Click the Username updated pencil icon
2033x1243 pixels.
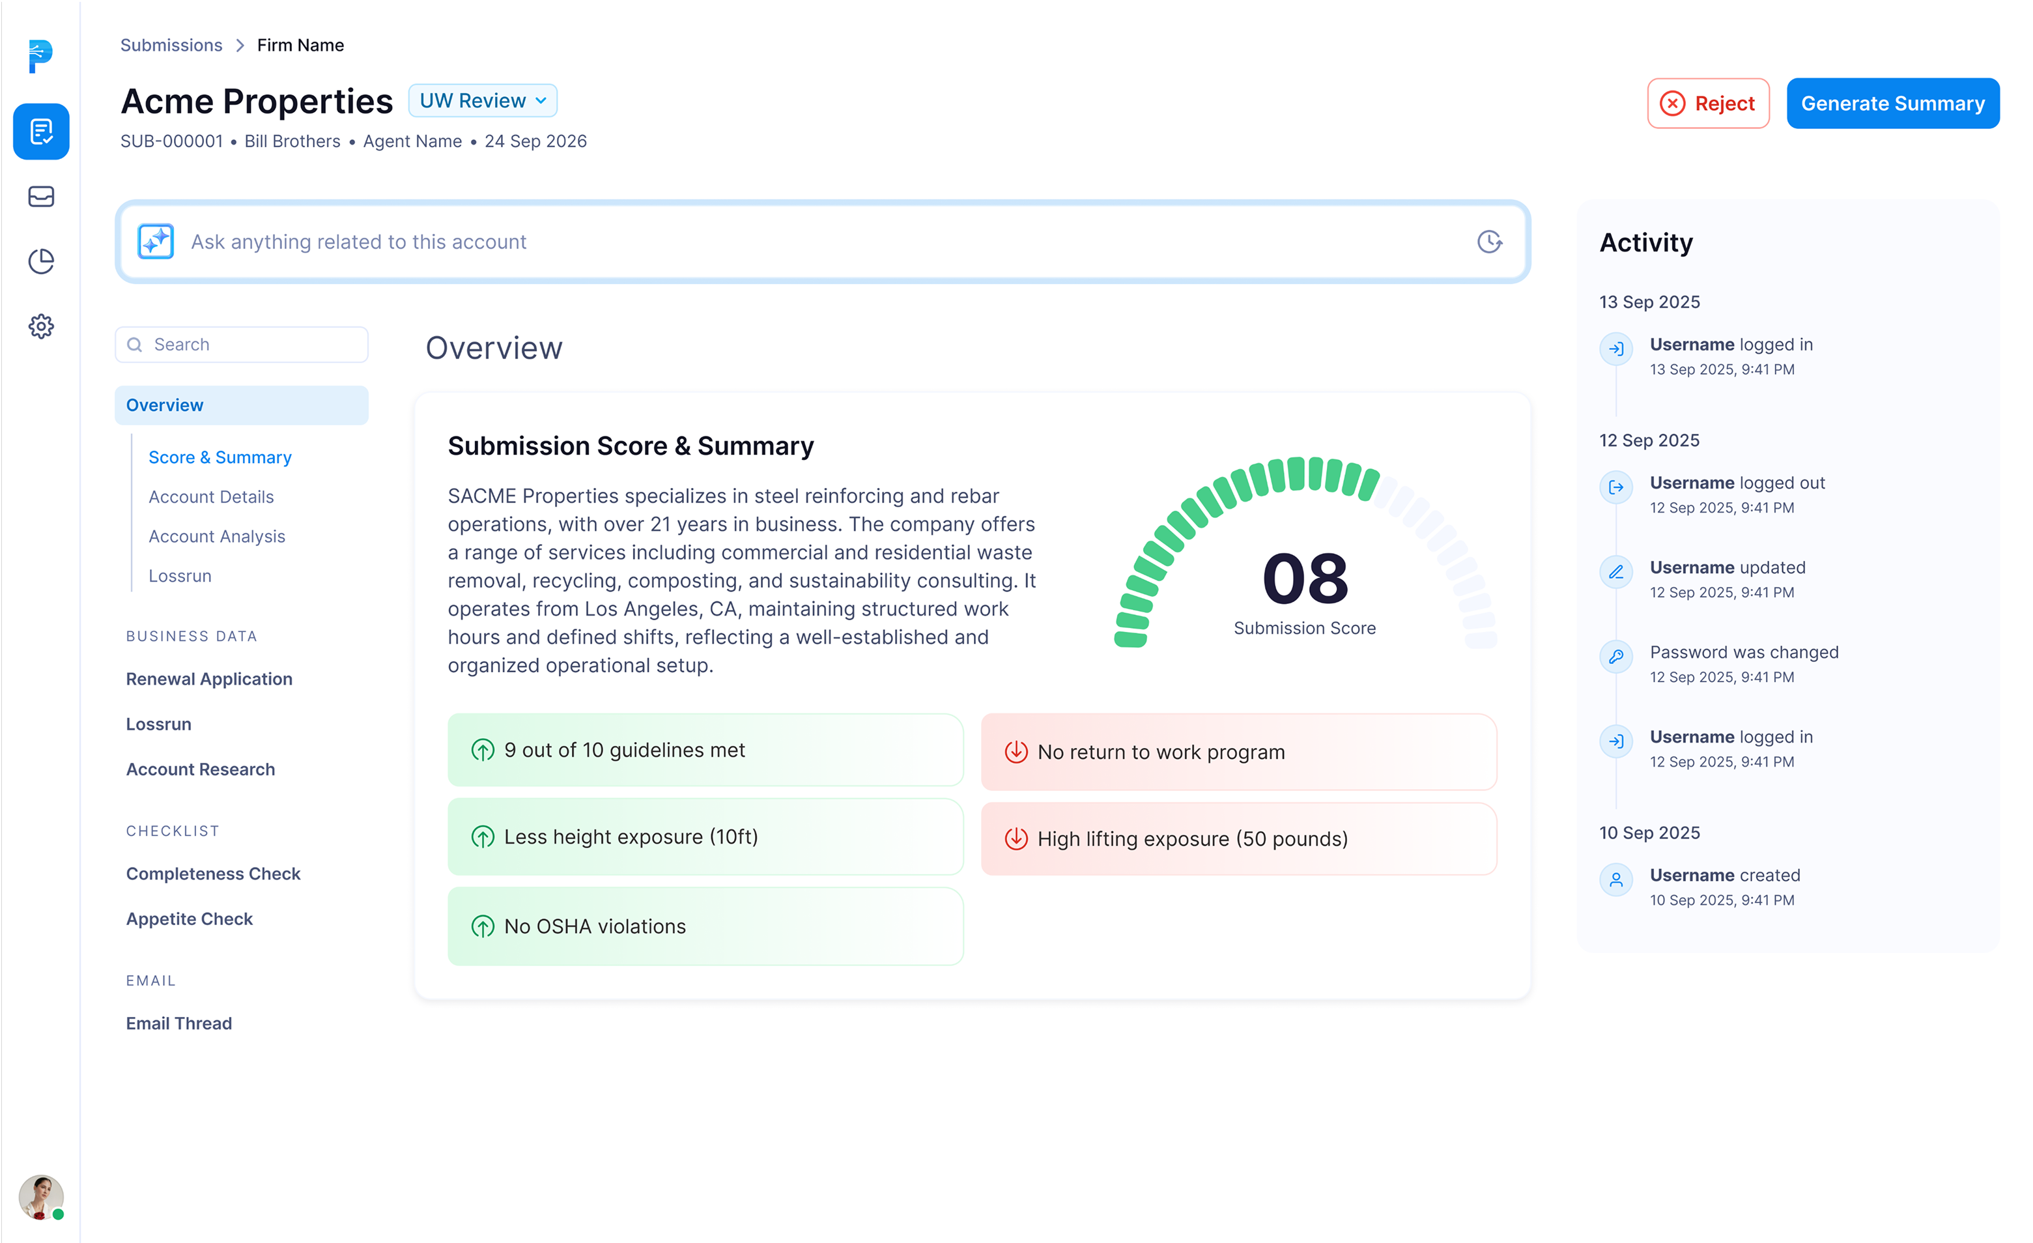click(1615, 572)
